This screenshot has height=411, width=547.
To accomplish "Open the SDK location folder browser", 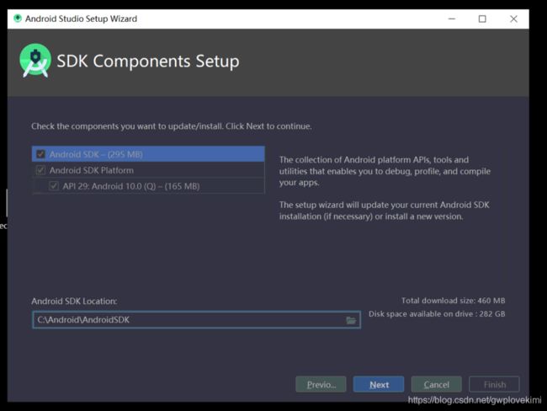I will click(x=351, y=320).
